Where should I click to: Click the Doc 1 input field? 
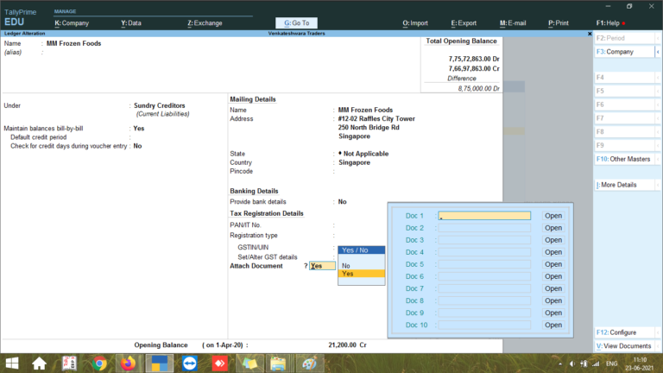(484, 216)
